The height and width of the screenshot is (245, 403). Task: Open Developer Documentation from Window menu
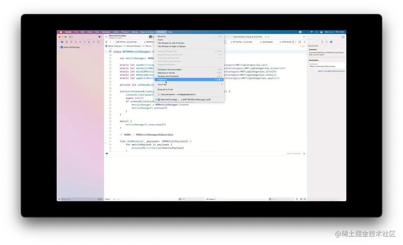(x=189, y=69)
